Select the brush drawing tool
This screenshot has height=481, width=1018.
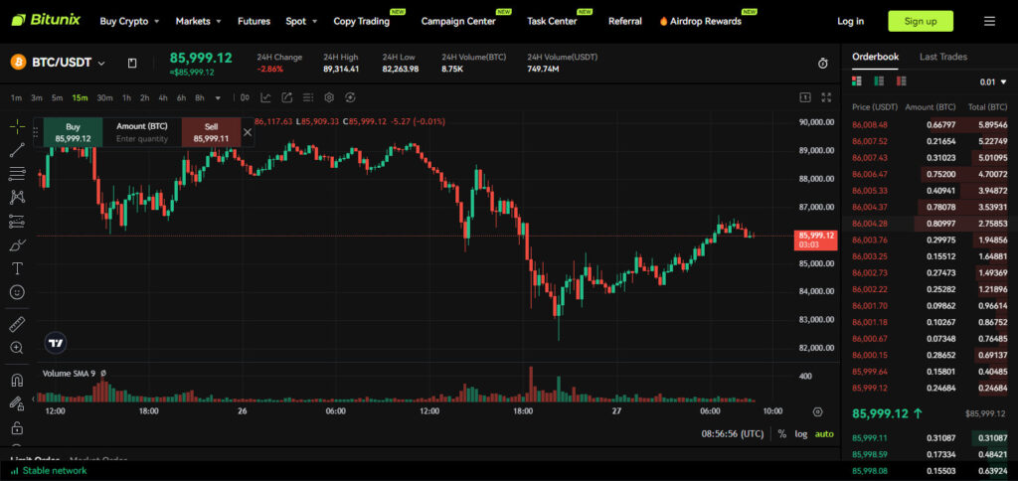pyautogui.click(x=17, y=244)
